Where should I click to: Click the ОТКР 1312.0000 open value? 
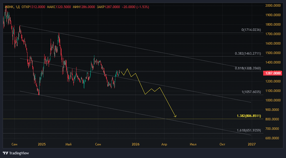point(34,7)
